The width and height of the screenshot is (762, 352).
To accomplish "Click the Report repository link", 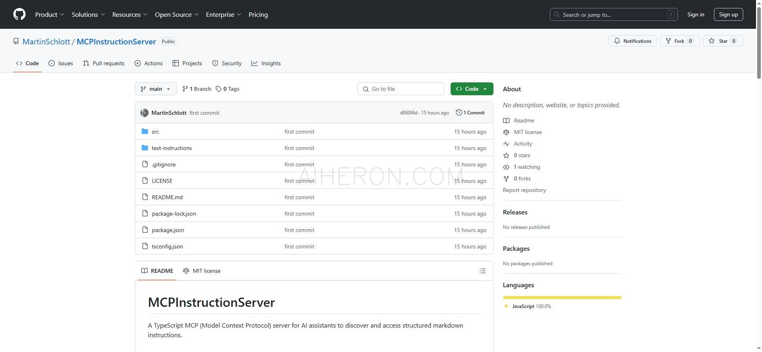I will pyautogui.click(x=524, y=190).
